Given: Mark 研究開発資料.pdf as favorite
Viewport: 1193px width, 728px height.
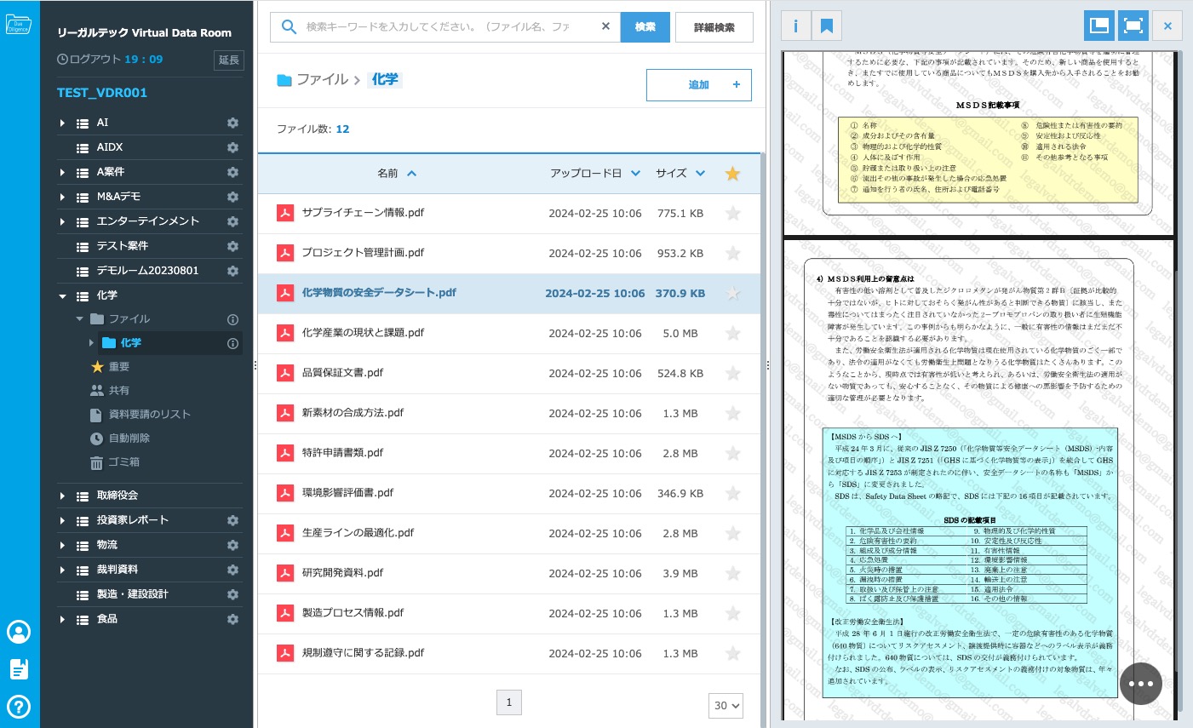Looking at the screenshot, I should click(732, 574).
